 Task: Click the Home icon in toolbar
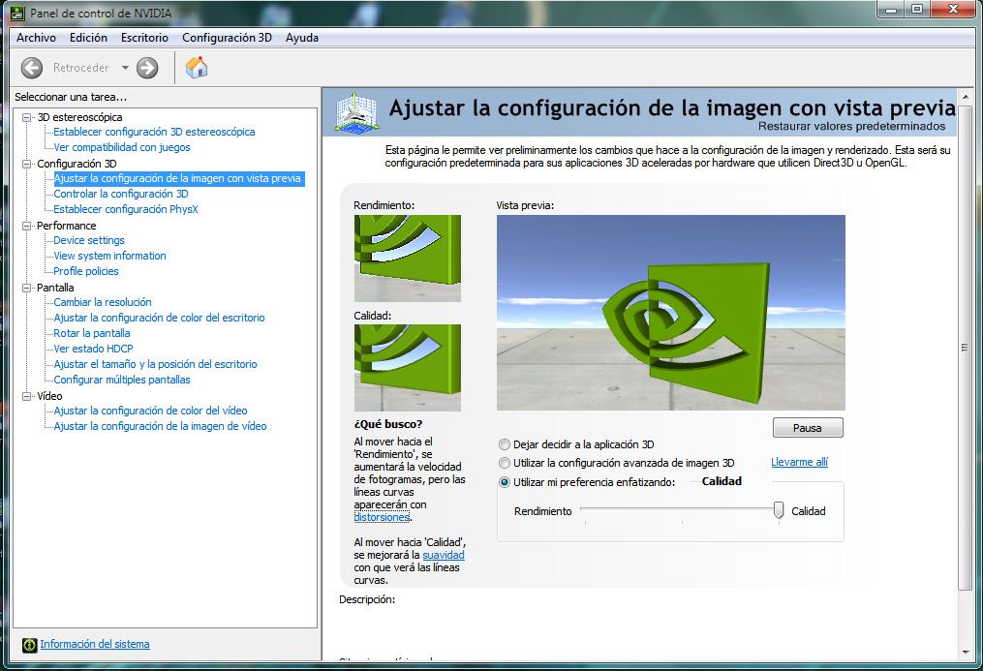[x=197, y=68]
